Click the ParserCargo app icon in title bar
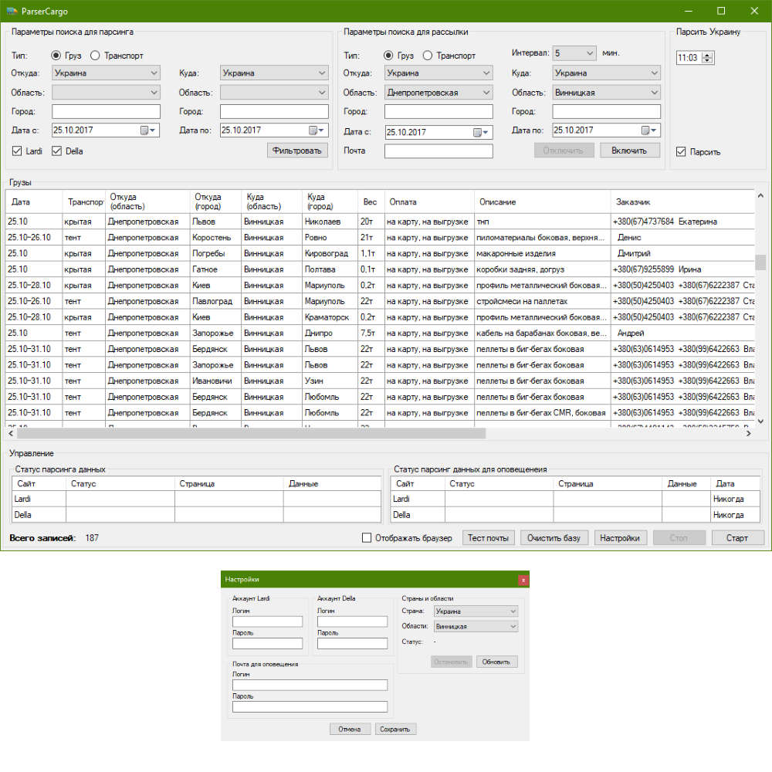 pyautogui.click(x=12, y=11)
